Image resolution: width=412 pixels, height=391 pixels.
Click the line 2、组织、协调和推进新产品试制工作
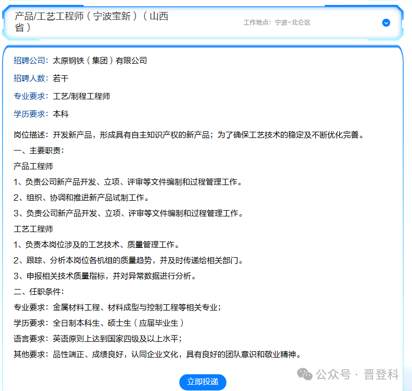81,198
